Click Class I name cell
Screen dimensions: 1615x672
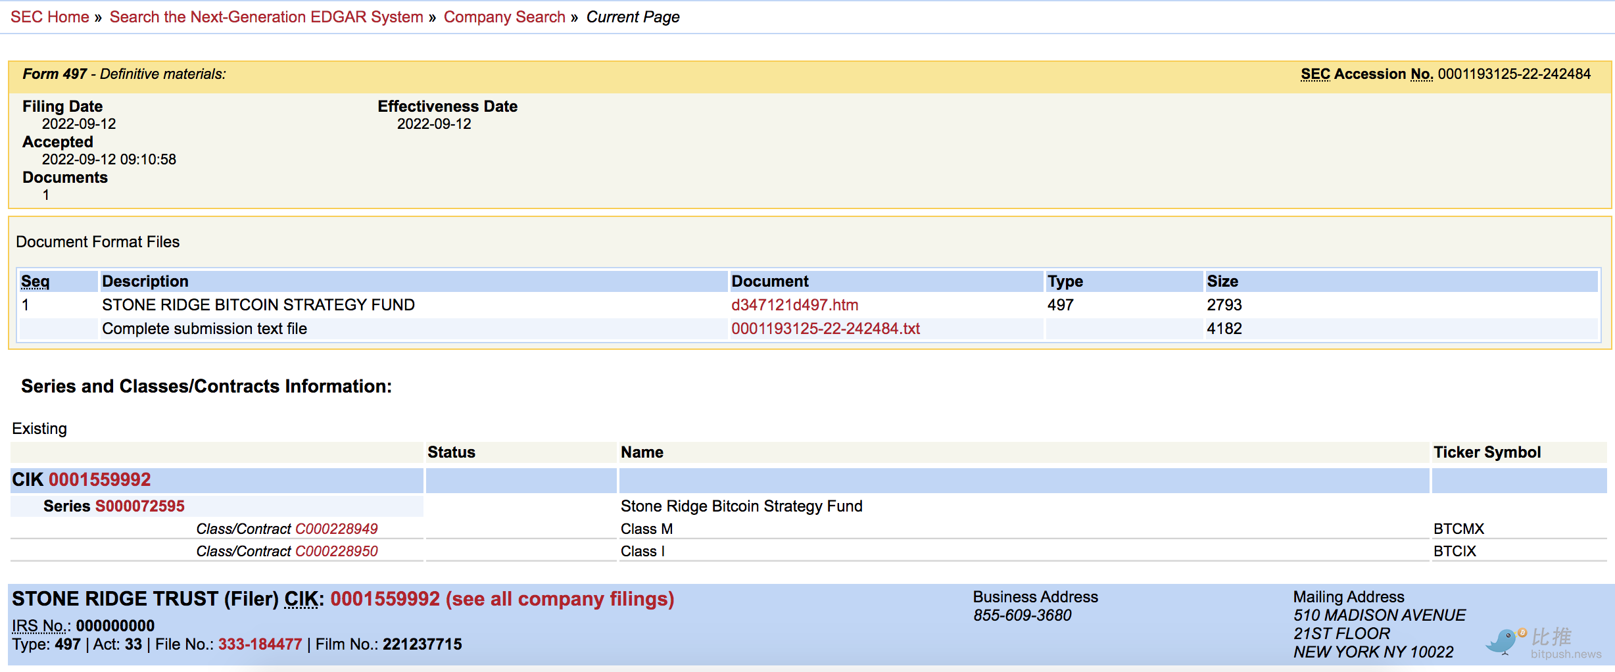click(x=642, y=551)
